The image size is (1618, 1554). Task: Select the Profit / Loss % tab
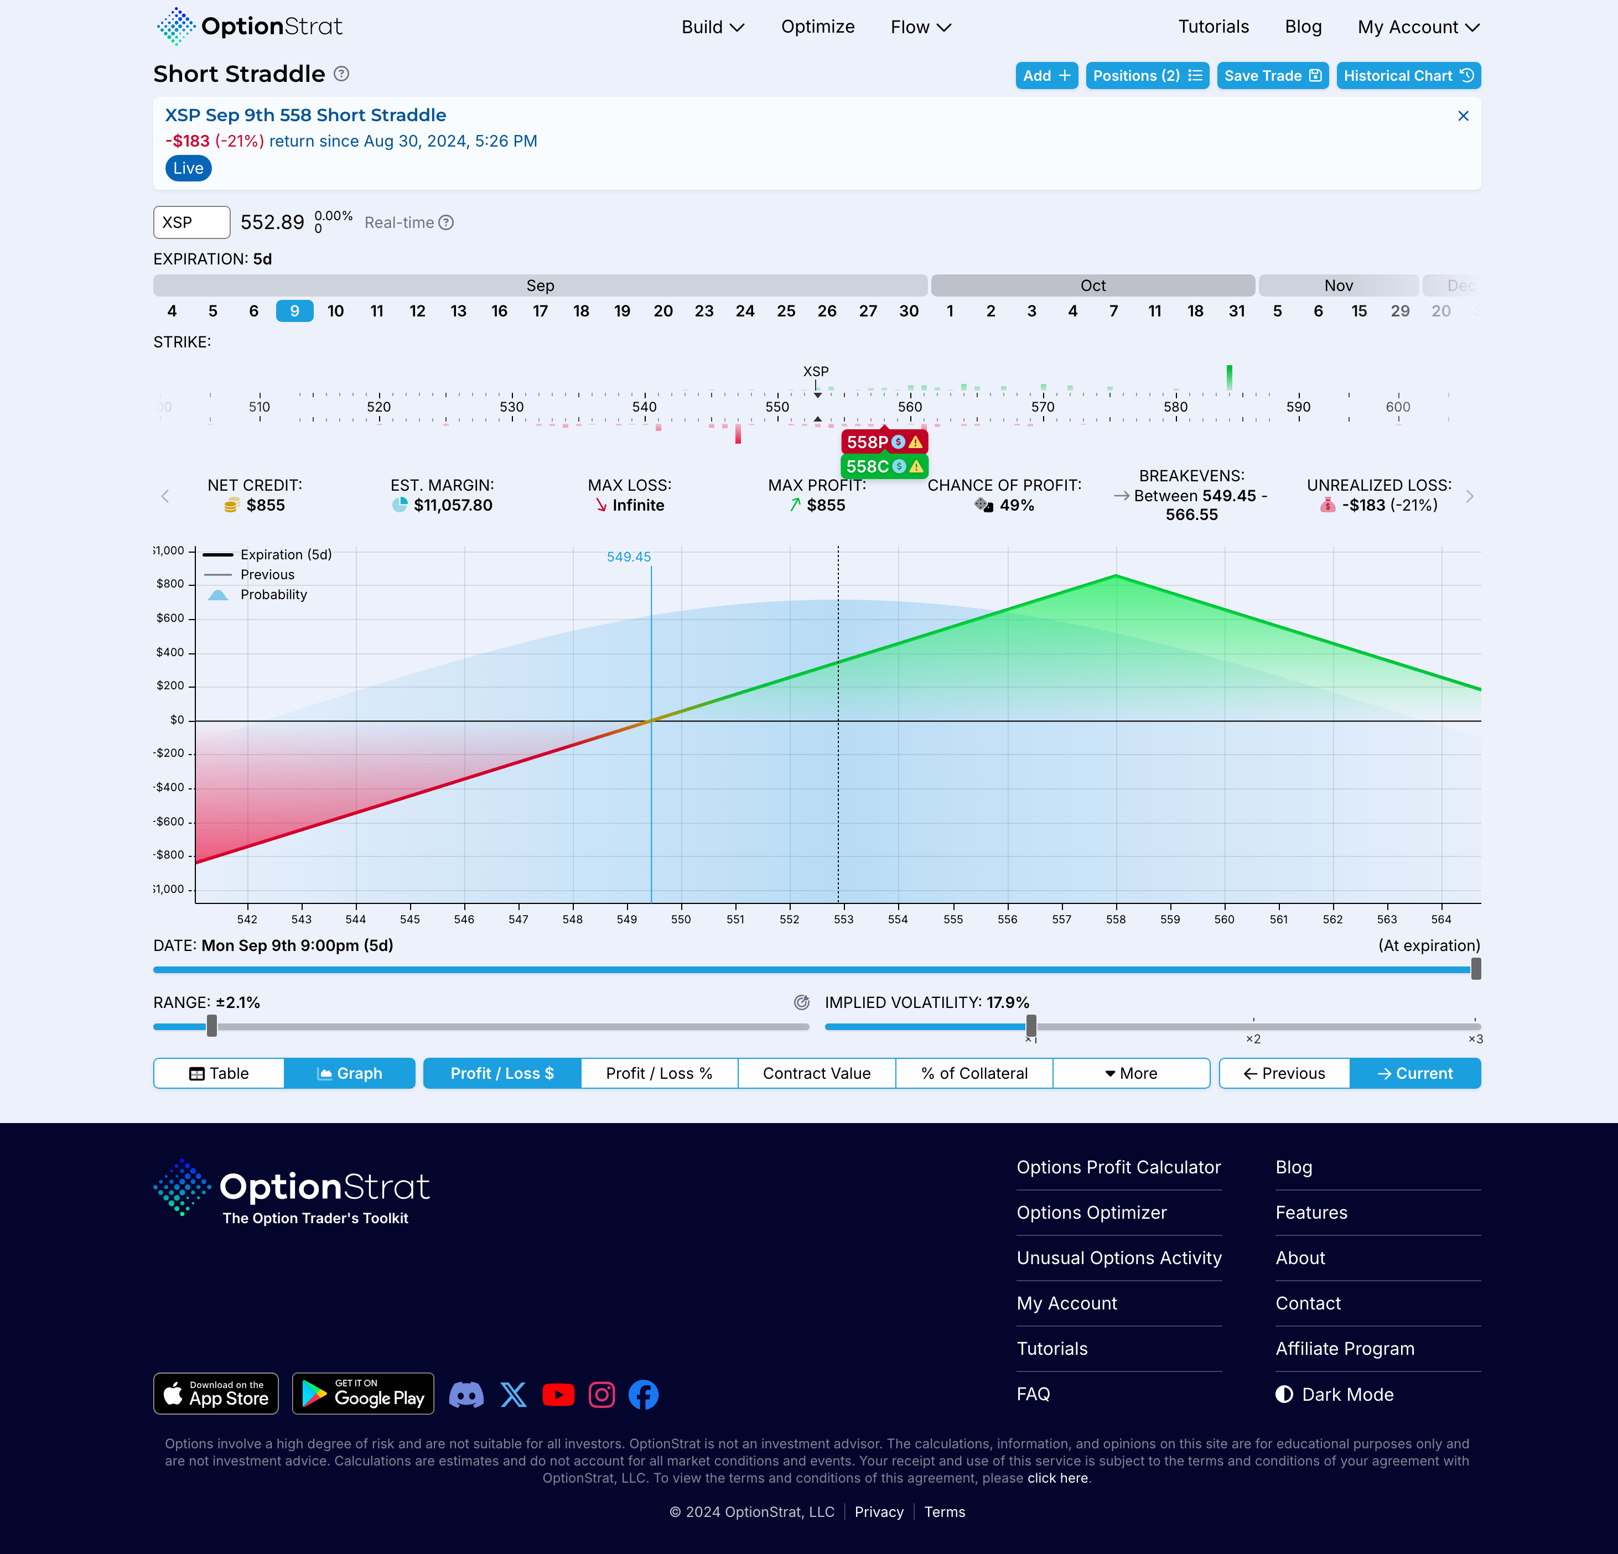pyautogui.click(x=658, y=1073)
